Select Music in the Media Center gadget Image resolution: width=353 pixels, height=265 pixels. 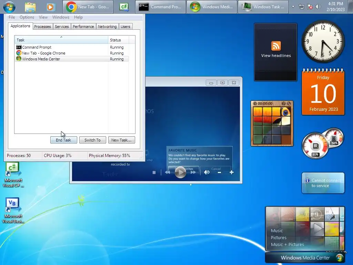(x=277, y=230)
